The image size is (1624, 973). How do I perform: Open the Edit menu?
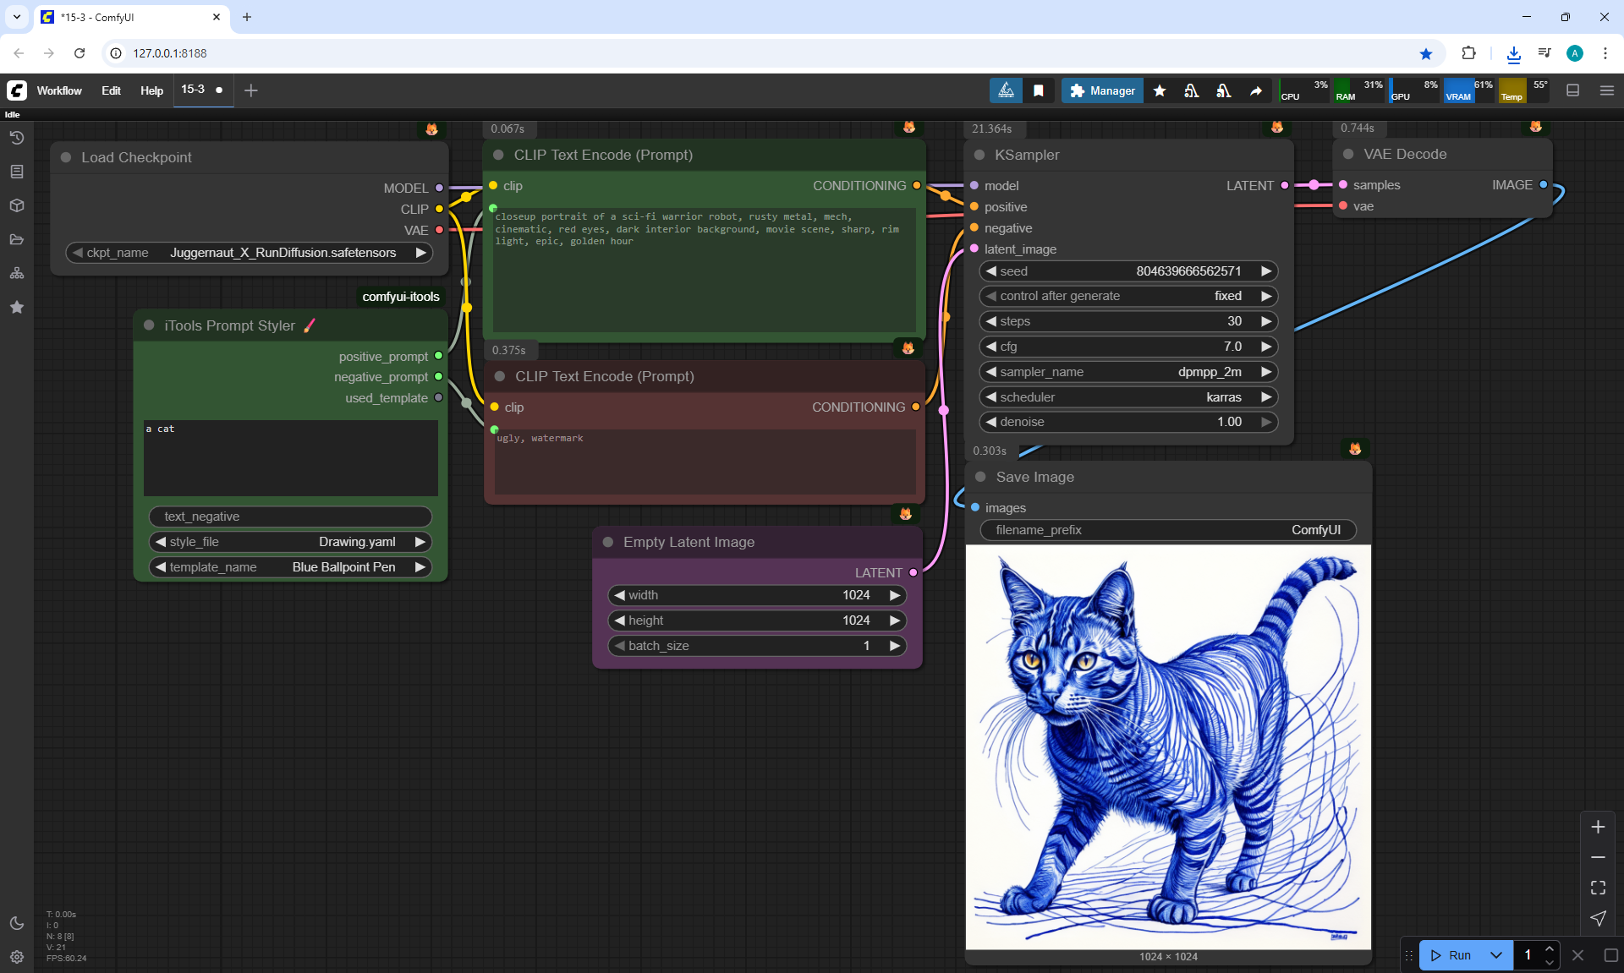click(111, 90)
